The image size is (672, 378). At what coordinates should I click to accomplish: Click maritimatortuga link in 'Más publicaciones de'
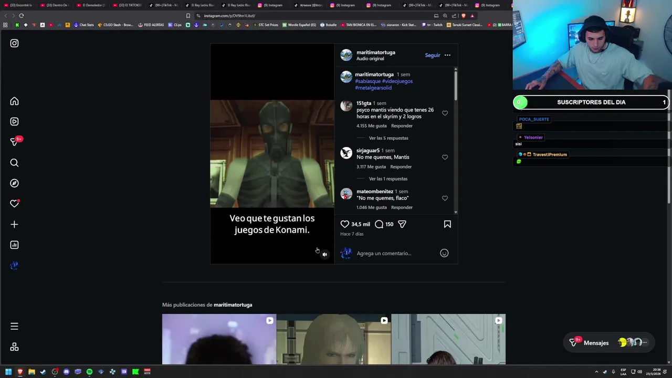233,305
